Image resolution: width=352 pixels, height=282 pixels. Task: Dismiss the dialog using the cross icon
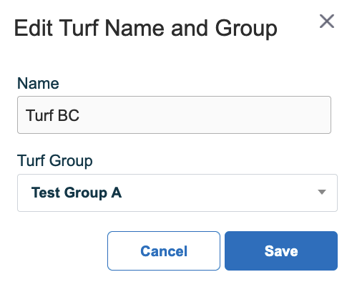pyautogui.click(x=327, y=21)
